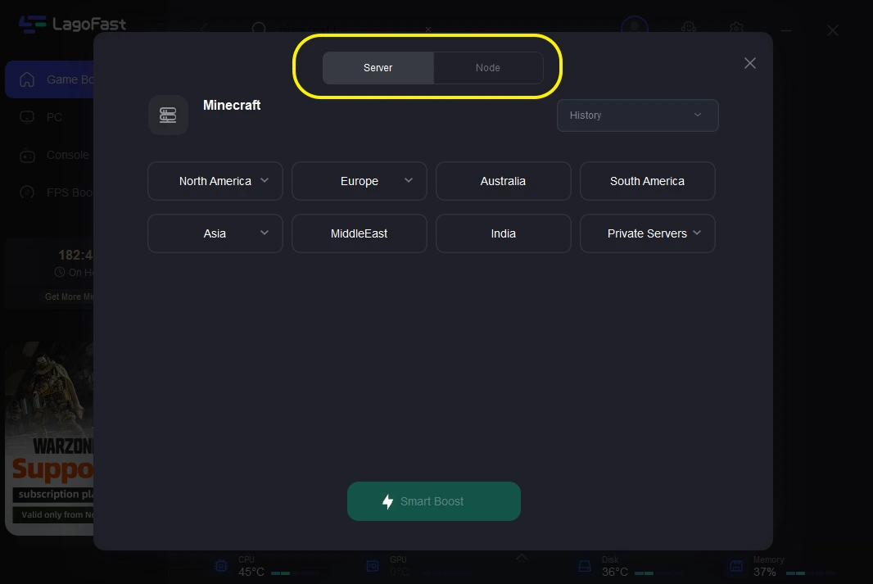Expand the Asia region list
The height and width of the screenshot is (584, 873).
pyautogui.click(x=215, y=233)
